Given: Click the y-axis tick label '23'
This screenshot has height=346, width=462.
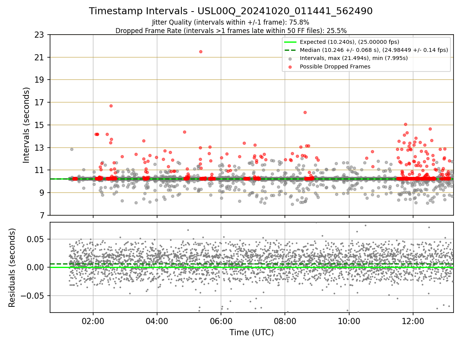Looking at the screenshot, I should coord(40,35).
